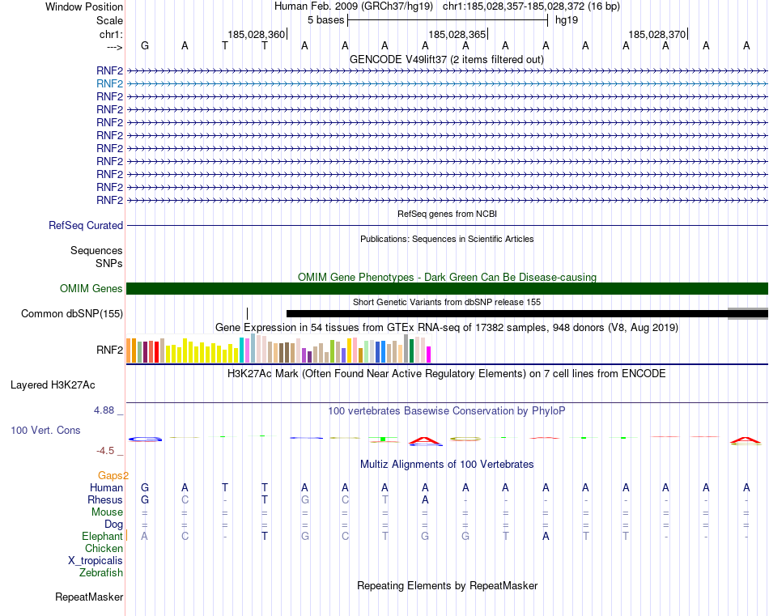
Task: Click the G base in the Human row
Action: point(145,487)
